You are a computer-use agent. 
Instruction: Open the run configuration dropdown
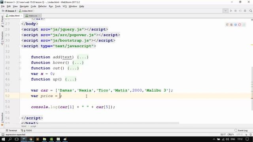[225, 11]
